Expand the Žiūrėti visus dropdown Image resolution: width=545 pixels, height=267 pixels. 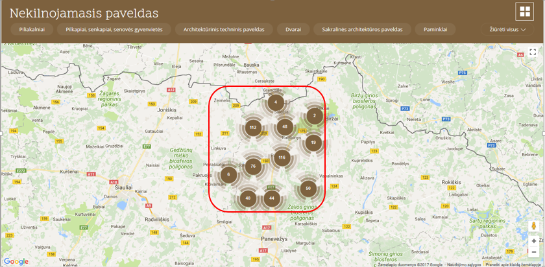tap(508, 29)
